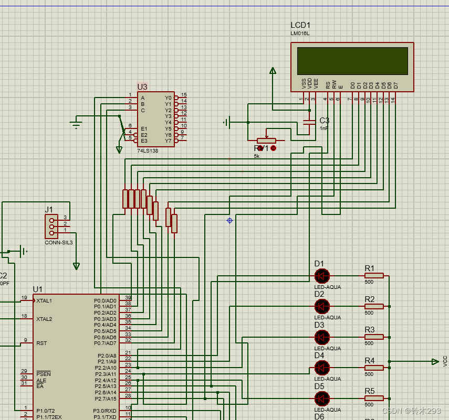The height and width of the screenshot is (420, 449).
Task: Click the D4 LED-AQUA diode symbol
Action: 322,368
